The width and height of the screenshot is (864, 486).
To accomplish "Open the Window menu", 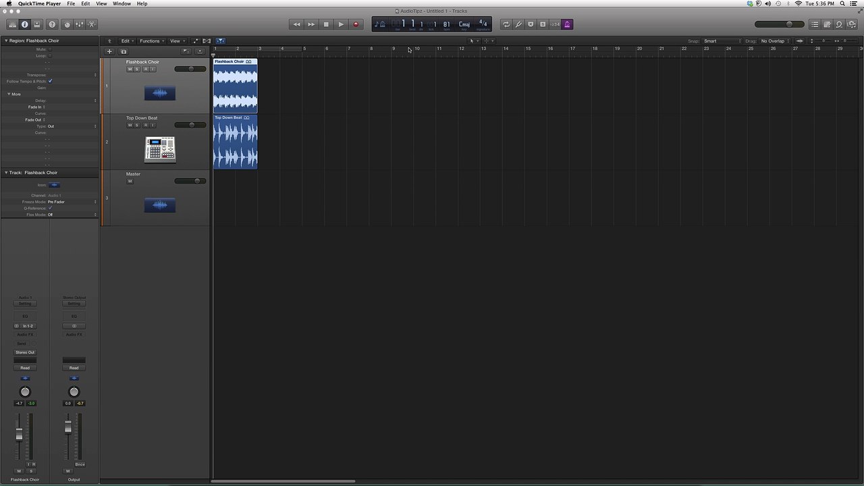I will pos(122,3).
